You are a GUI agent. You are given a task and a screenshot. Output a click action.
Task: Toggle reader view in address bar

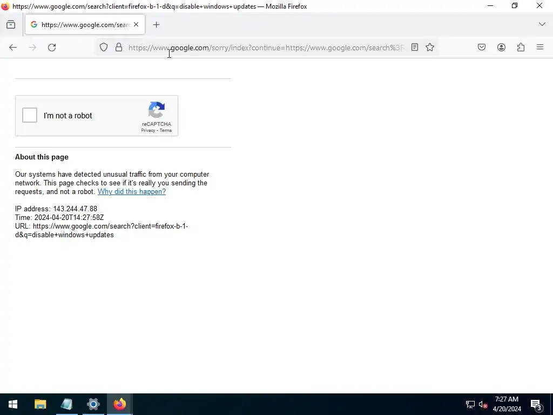pyautogui.click(x=415, y=48)
